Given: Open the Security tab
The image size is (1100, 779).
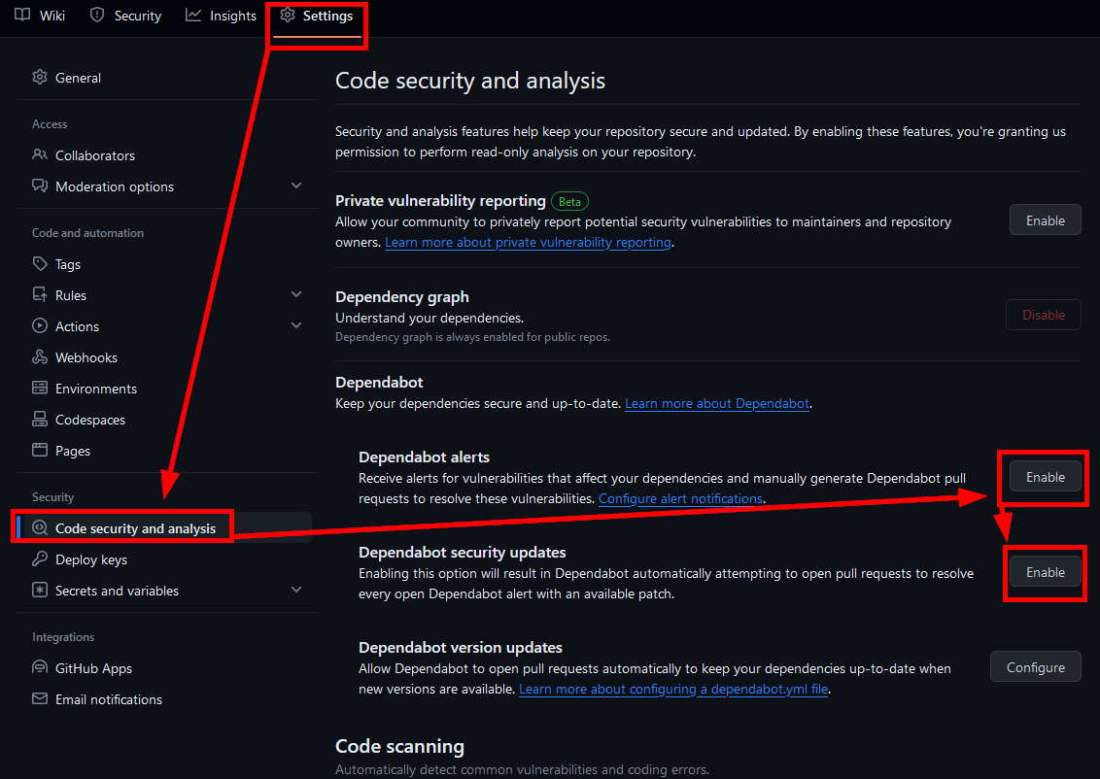Looking at the screenshot, I should [125, 16].
